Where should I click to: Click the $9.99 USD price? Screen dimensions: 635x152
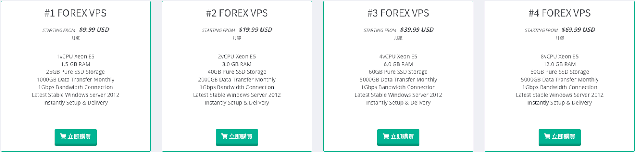point(94,30)
